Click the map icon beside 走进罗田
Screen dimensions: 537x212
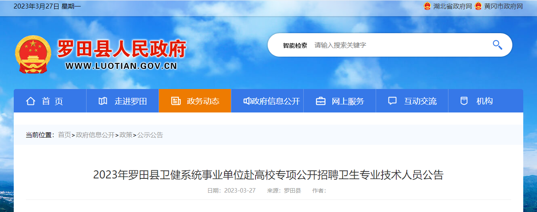coord(103,101)
